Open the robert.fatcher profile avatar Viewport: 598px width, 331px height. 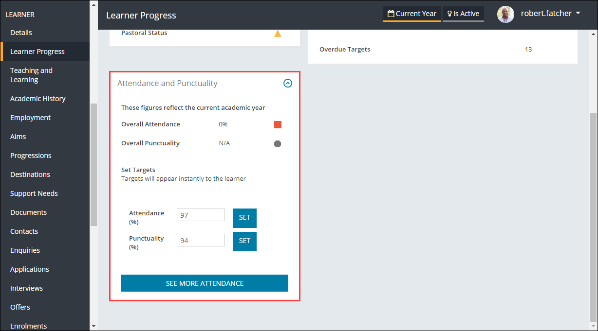click(x=505, y=14)
